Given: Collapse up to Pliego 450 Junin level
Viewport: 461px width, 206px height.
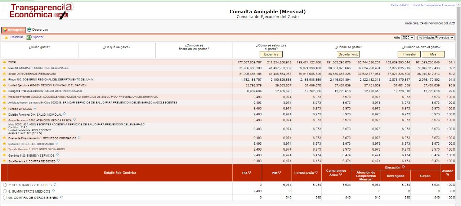Looking at the screenshot, I should pos(4,80).
